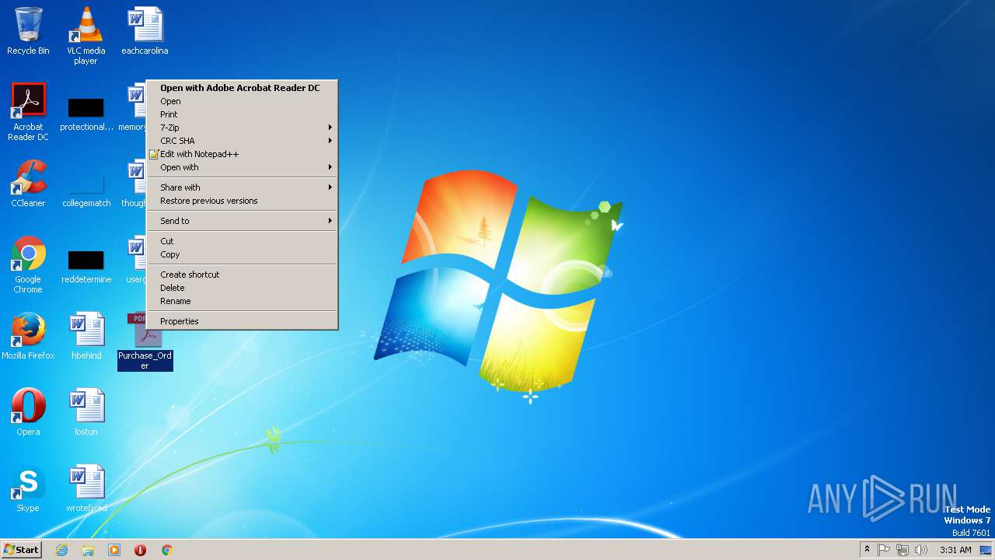Show hidden system tray icons
Viewport: 995px width, 560px height.
click(867, 550)
